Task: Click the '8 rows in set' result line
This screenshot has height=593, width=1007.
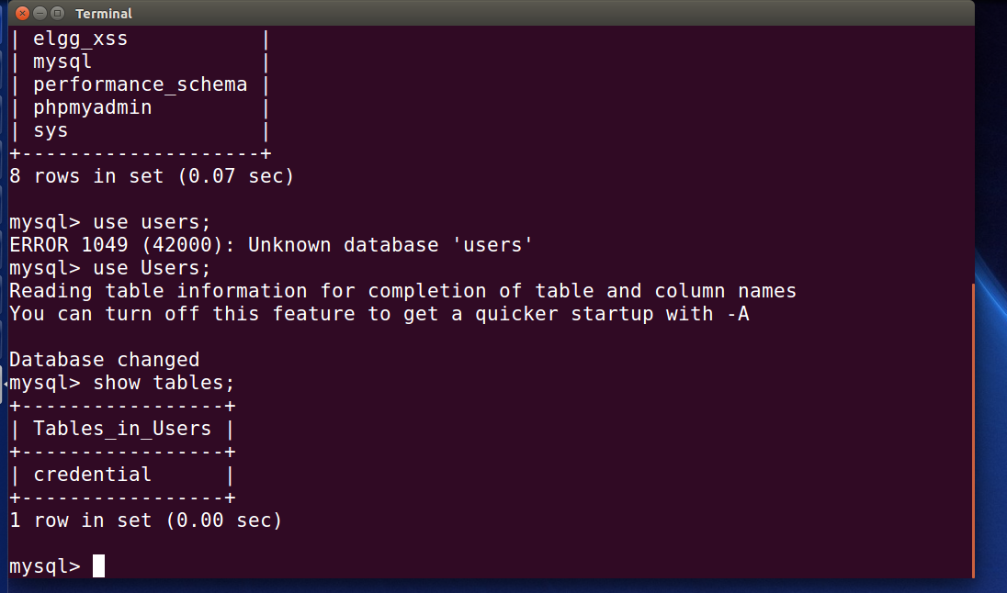Action: coord(152,176)
